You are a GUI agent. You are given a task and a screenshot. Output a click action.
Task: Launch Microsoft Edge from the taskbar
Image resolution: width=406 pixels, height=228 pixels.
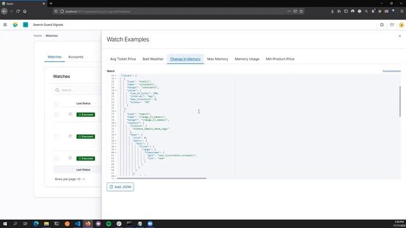pyautogui.click(x=36, y=224)
